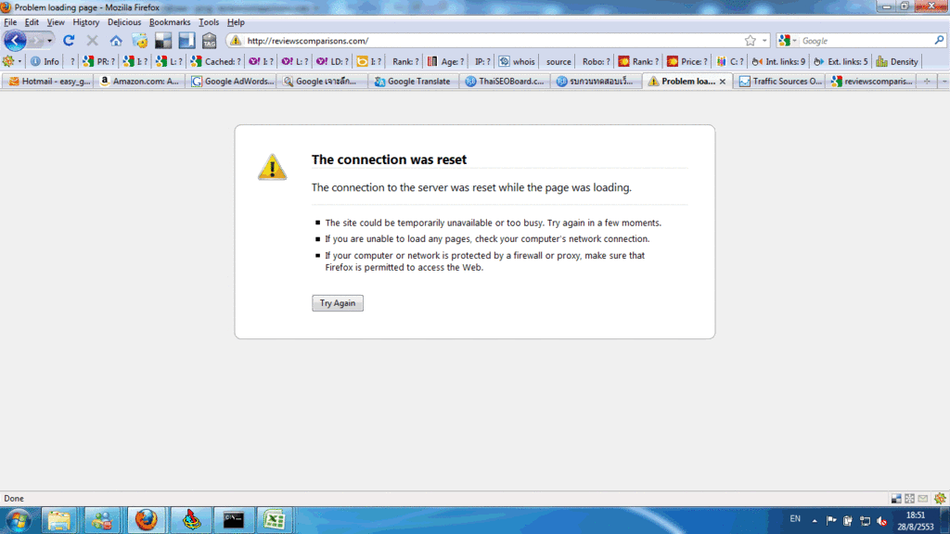Open the URL bar history dropdown arrow

764,41
